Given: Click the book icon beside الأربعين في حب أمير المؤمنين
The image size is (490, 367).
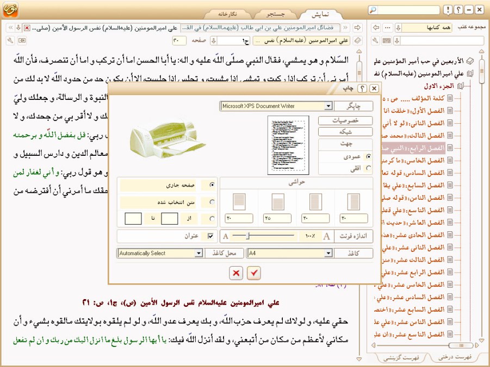Looking at the screenshot, I should pos(470,61).
